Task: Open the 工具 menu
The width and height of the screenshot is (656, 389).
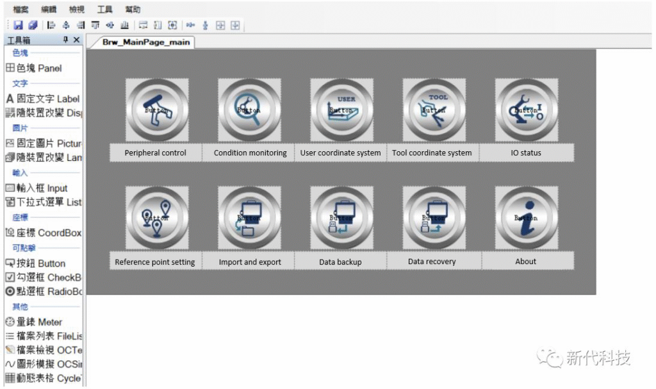Action: point(104,10)
